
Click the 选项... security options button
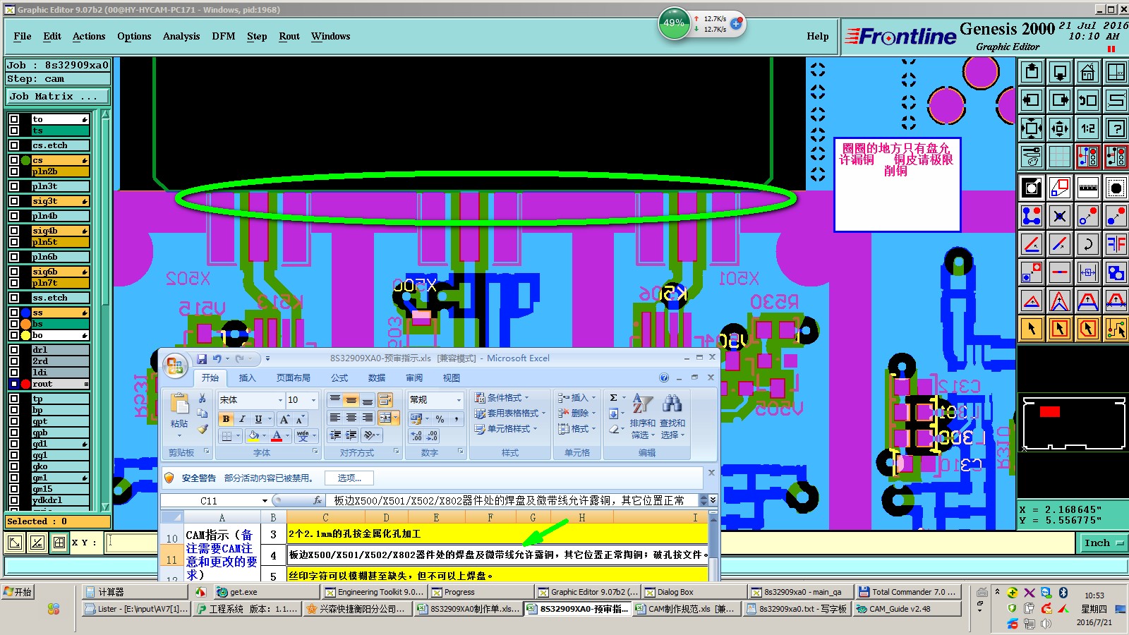click(349, 478)
